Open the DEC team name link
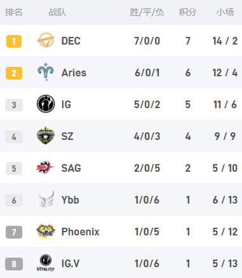242x278 pixels. (x=71, y=41)
